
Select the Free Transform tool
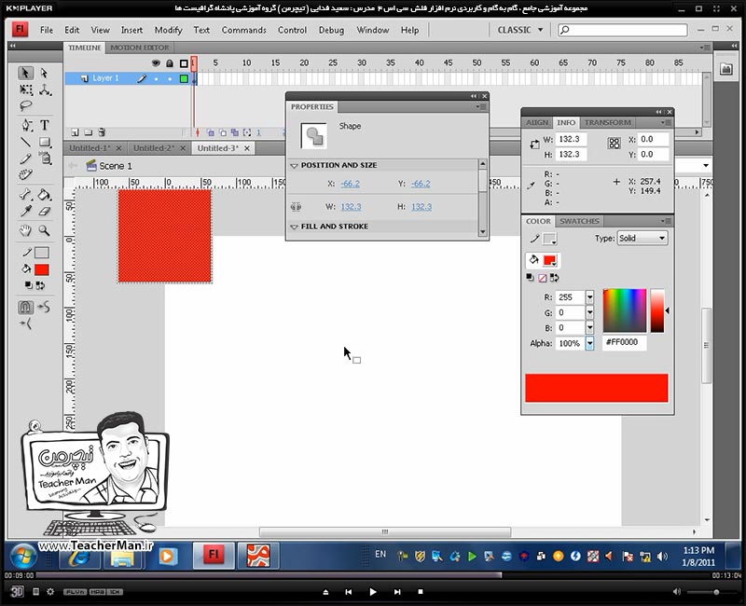26,90
